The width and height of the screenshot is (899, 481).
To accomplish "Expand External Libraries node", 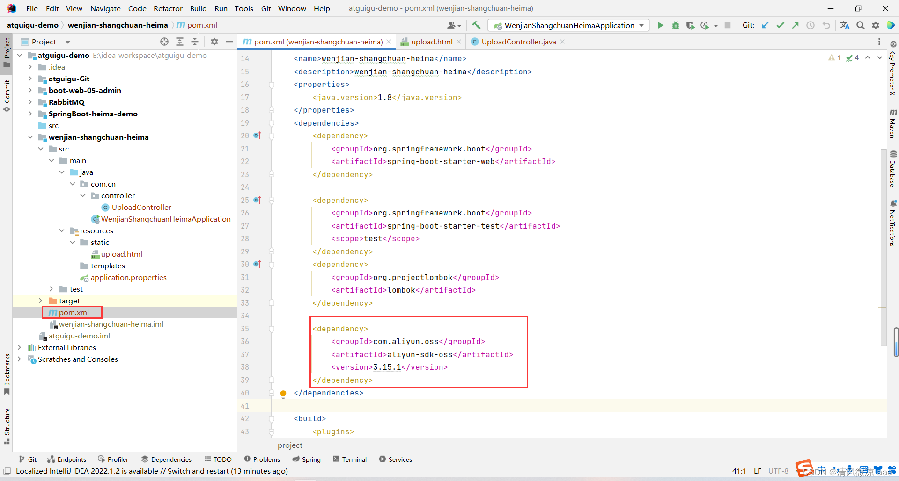I will pos(19,347).
